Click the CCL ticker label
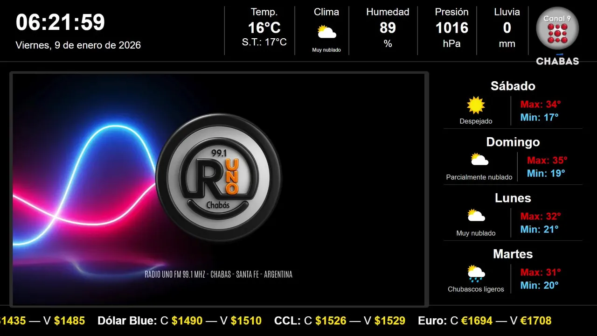Image resolution: width=597 pixels, height=336 pixels. click(x=287, y=321)
